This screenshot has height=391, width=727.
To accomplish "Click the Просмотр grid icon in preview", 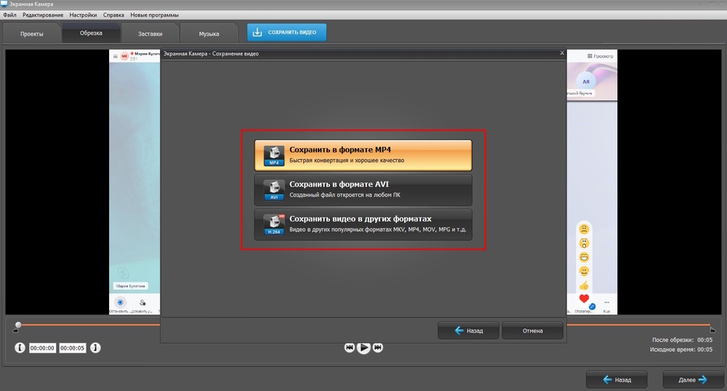I will pos(590,56).
